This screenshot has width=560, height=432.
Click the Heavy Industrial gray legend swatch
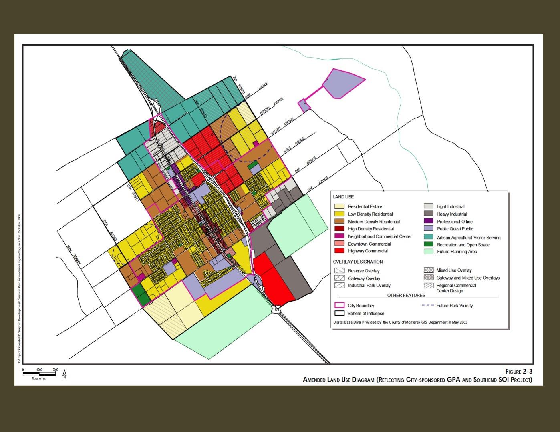pyautogui.click(x=429, y=214)
